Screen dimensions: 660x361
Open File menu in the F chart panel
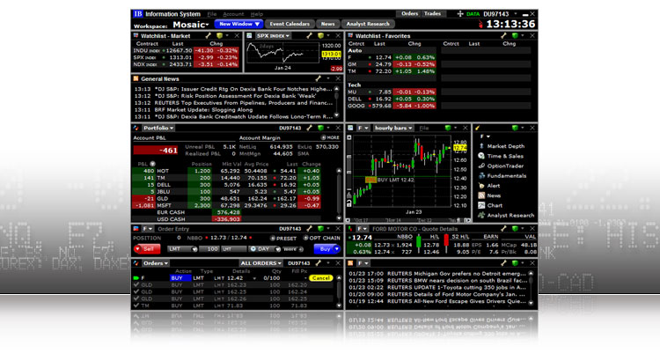(x=424, y=128)
